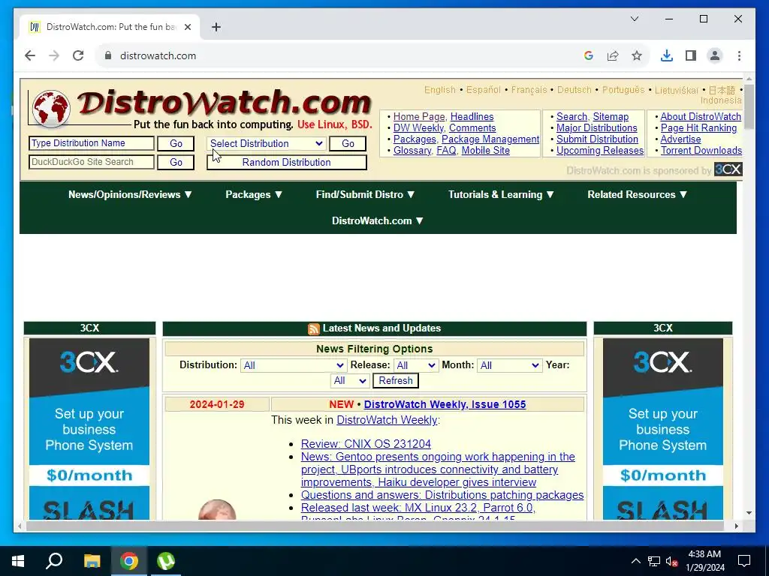Open the Year filter dropdown

tap(350, 380)
